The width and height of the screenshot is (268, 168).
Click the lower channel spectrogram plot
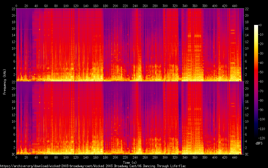tap(130, 118)
